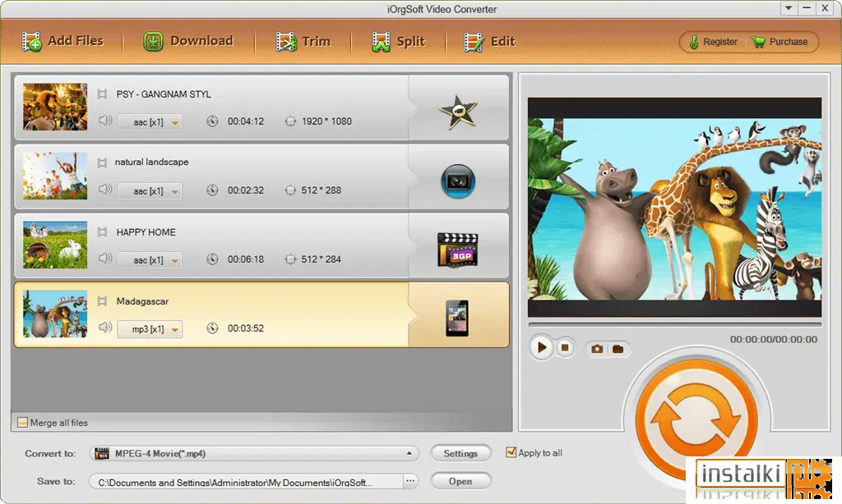Click the Add Files toolbar button
Image resolution: width=842 pixels, height=504 pixels.
[x=62, y=41]
